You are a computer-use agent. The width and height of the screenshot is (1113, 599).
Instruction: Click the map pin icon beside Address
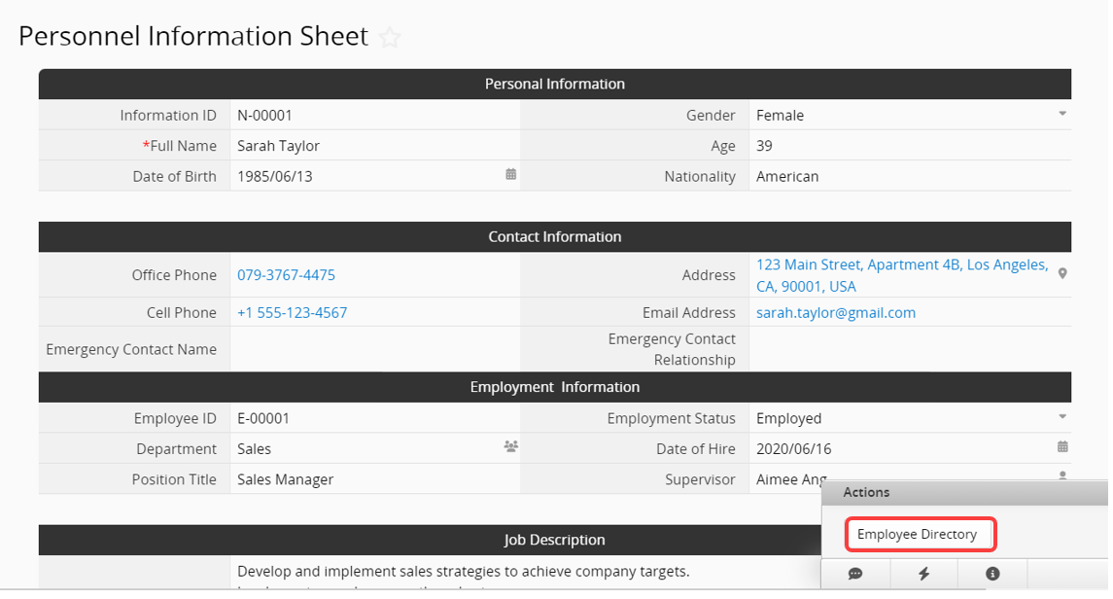[1062, 274]
